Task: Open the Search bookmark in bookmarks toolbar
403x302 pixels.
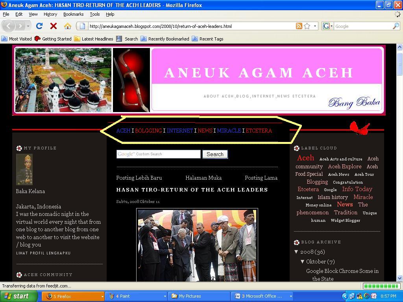Action: tap(127, 39)
